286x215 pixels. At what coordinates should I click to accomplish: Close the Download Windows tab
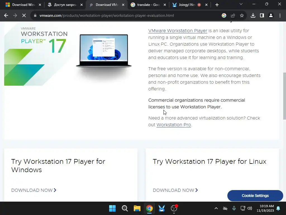point(40,5)
